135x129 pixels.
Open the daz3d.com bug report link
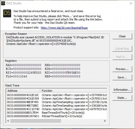coord(64,28)
